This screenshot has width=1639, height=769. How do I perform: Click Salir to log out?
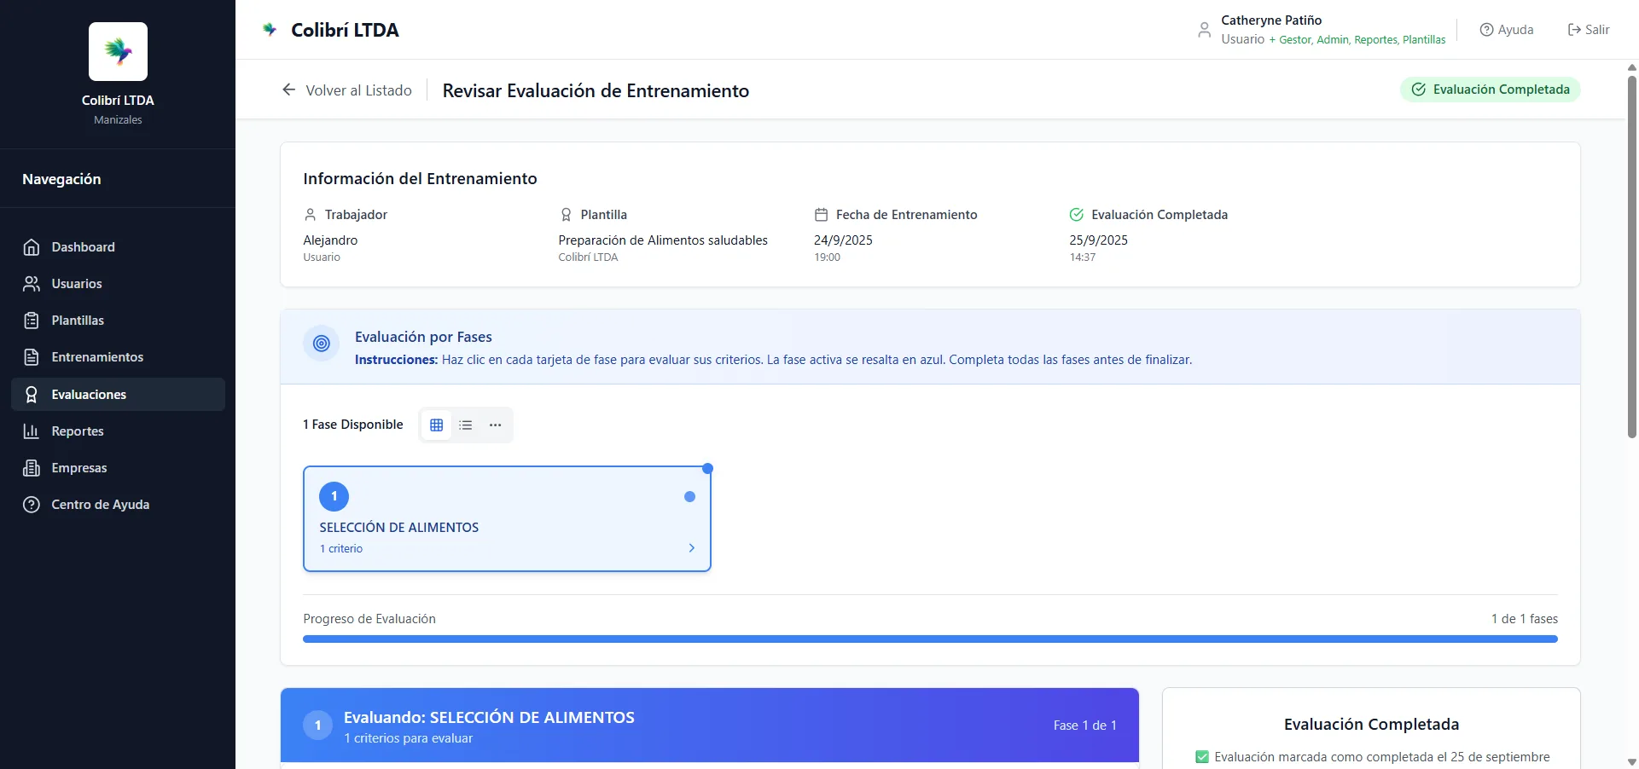click(x=1589, y=30)
